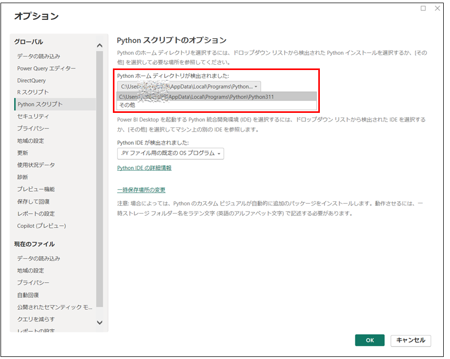Choose その他 in the dropdown list
The height and width of the screenshot is (359, 450).
coord(127,105)
